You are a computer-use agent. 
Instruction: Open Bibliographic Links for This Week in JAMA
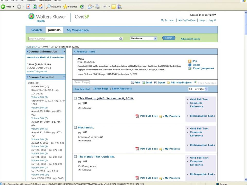click(202, 116)
